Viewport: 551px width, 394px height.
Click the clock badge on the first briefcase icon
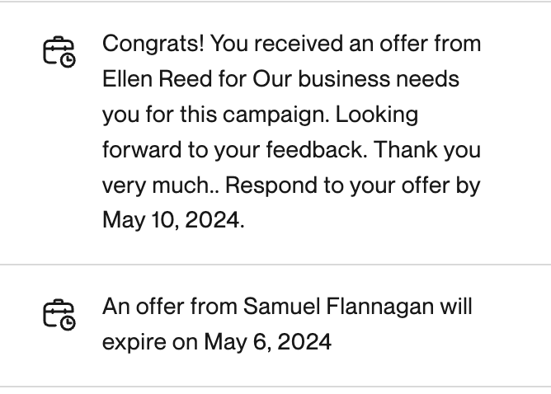[x=68, y=59]
